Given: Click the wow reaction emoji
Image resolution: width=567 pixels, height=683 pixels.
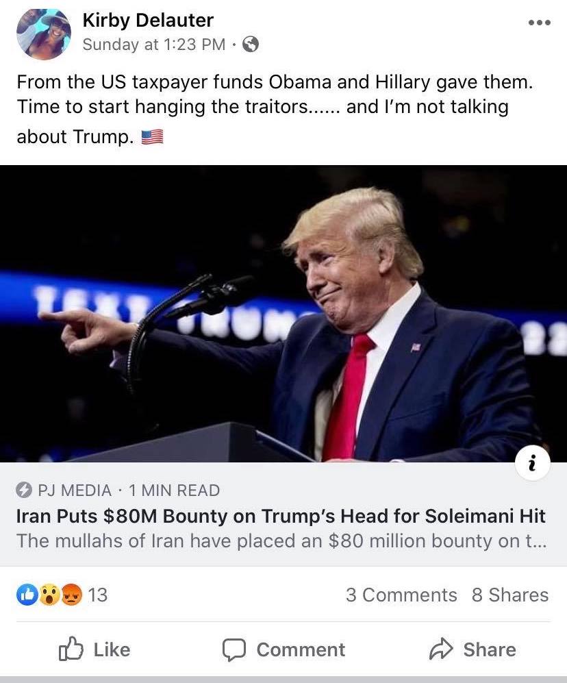Looking at the screenshot, I should click(49, 595).
